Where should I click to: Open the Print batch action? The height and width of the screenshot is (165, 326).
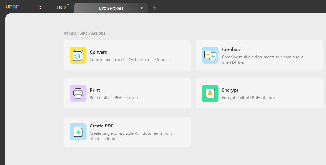click(127, 93)
